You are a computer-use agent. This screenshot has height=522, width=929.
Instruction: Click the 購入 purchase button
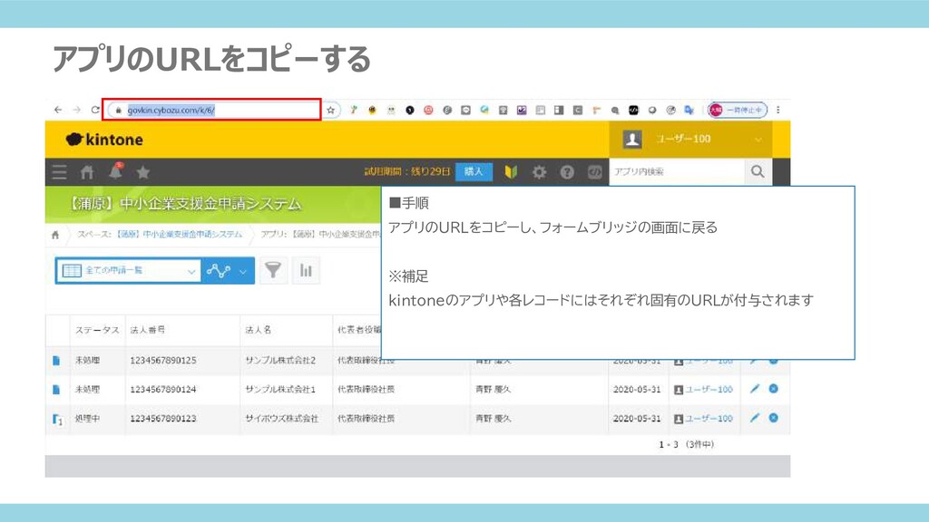pyautogui.click(x=474, y=171)
